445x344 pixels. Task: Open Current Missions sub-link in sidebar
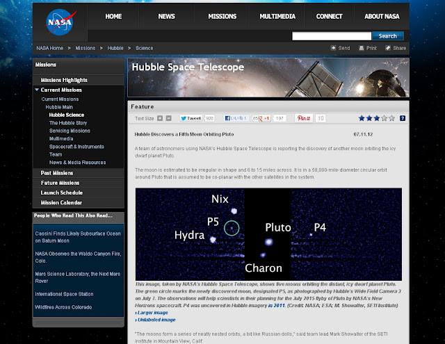coord(60,99)
